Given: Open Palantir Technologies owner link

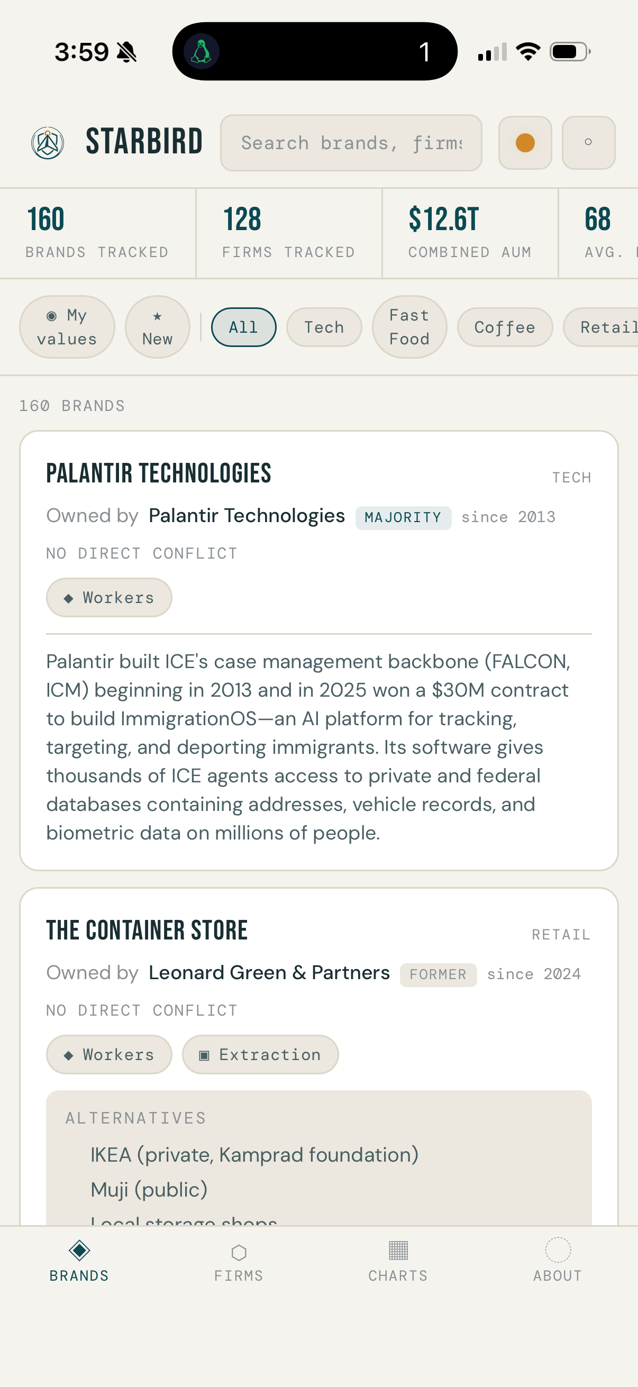Looking at the screenshot, I should 247,516.
